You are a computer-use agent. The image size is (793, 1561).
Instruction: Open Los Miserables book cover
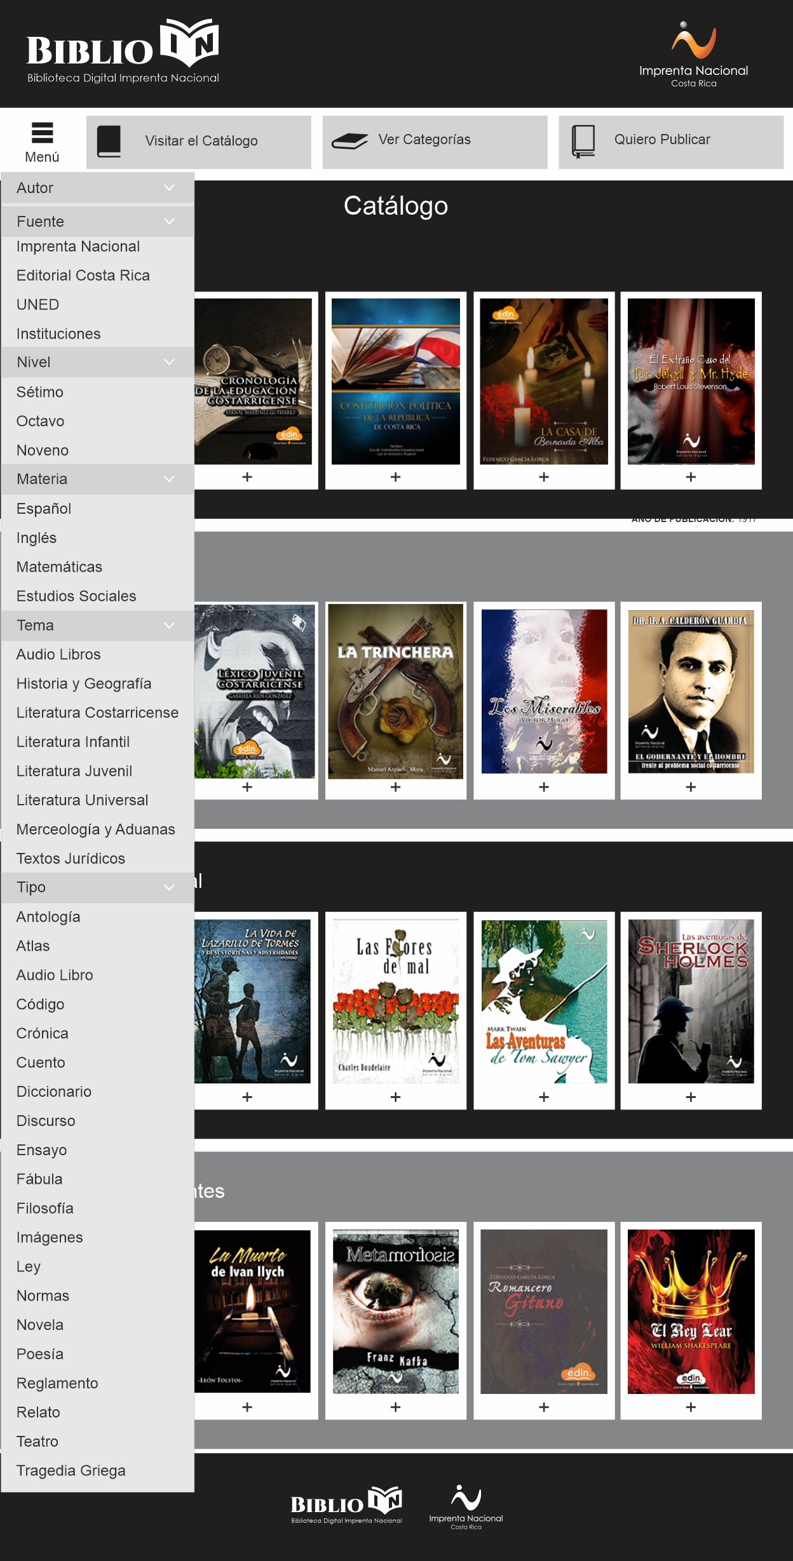point(544,691)
